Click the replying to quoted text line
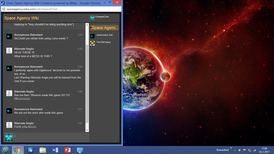The width and height of the screenshot is (274, 154). (x=44, y=24)
